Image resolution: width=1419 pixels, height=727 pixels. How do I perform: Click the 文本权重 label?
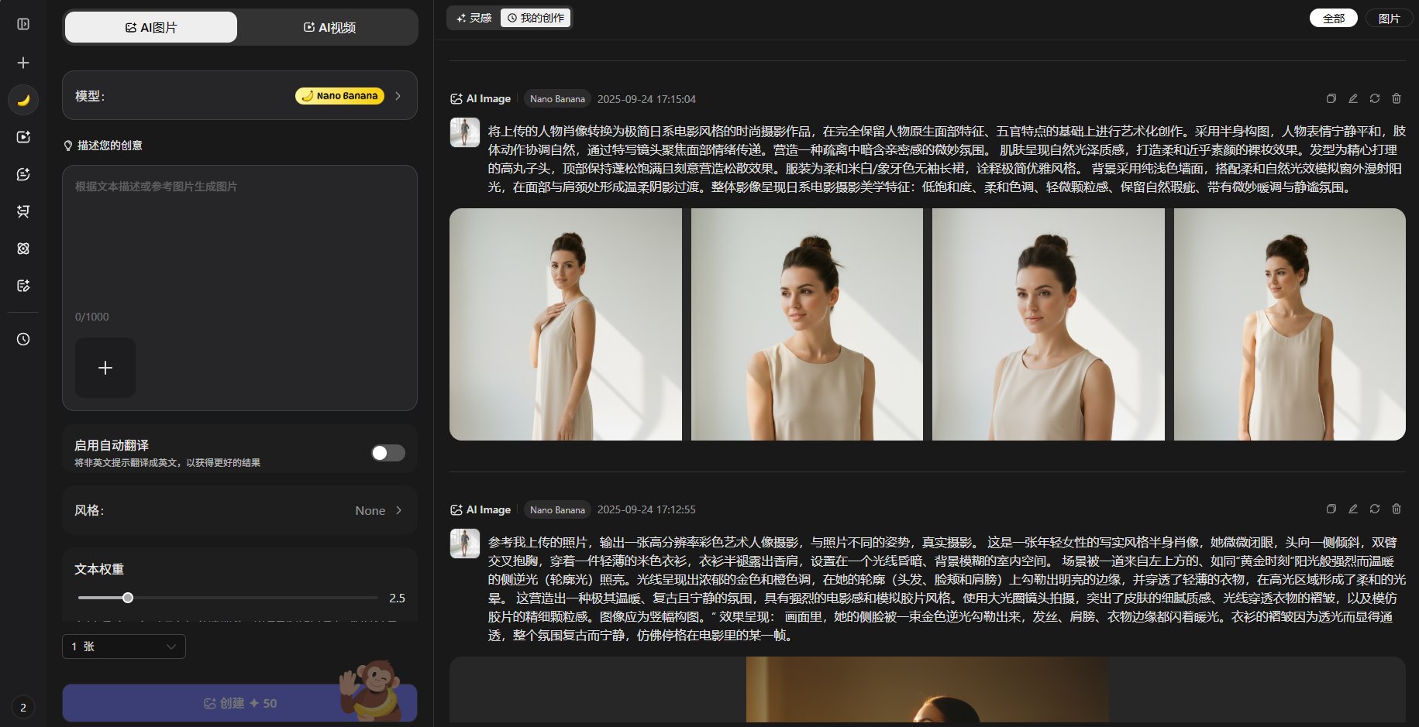(x=99, y=569)
